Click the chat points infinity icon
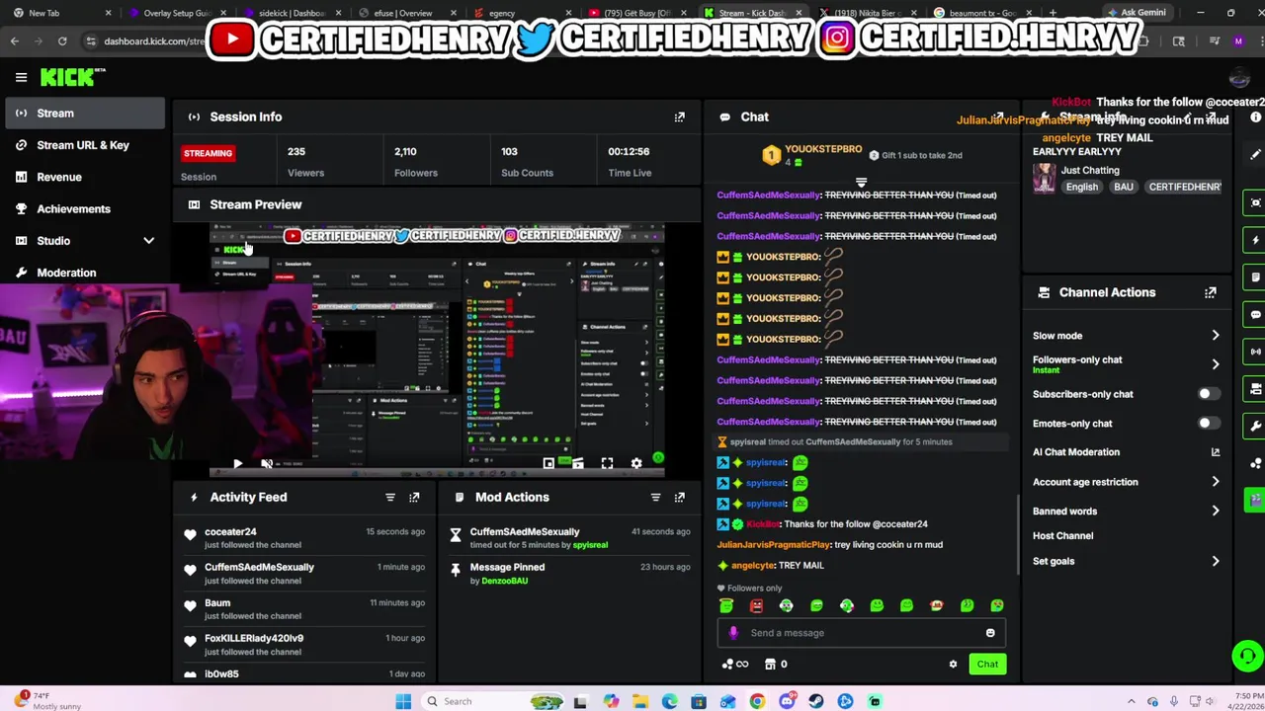Screen dimensions: 1265x711 pyautogui.click(x=735, y=665)
